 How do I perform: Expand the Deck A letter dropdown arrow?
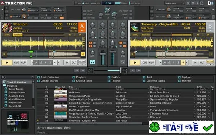82,31
